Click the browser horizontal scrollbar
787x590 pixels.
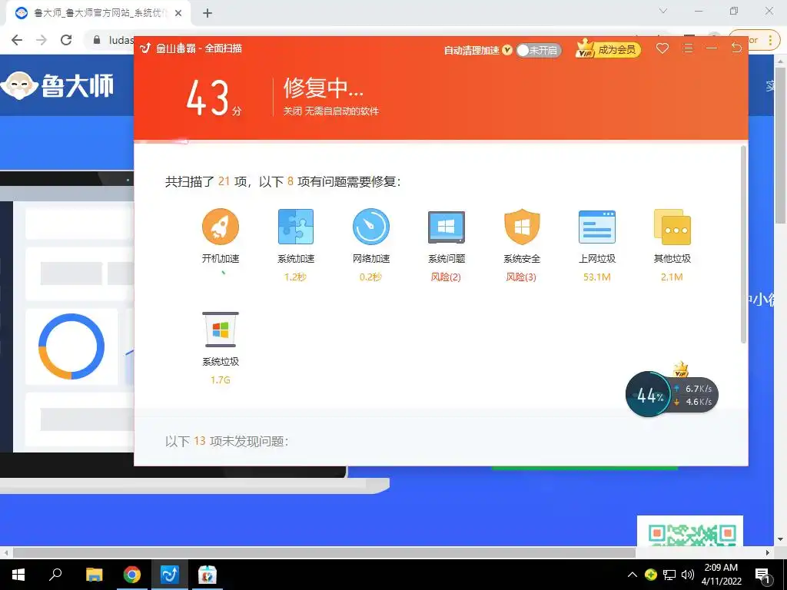[324, 552]
